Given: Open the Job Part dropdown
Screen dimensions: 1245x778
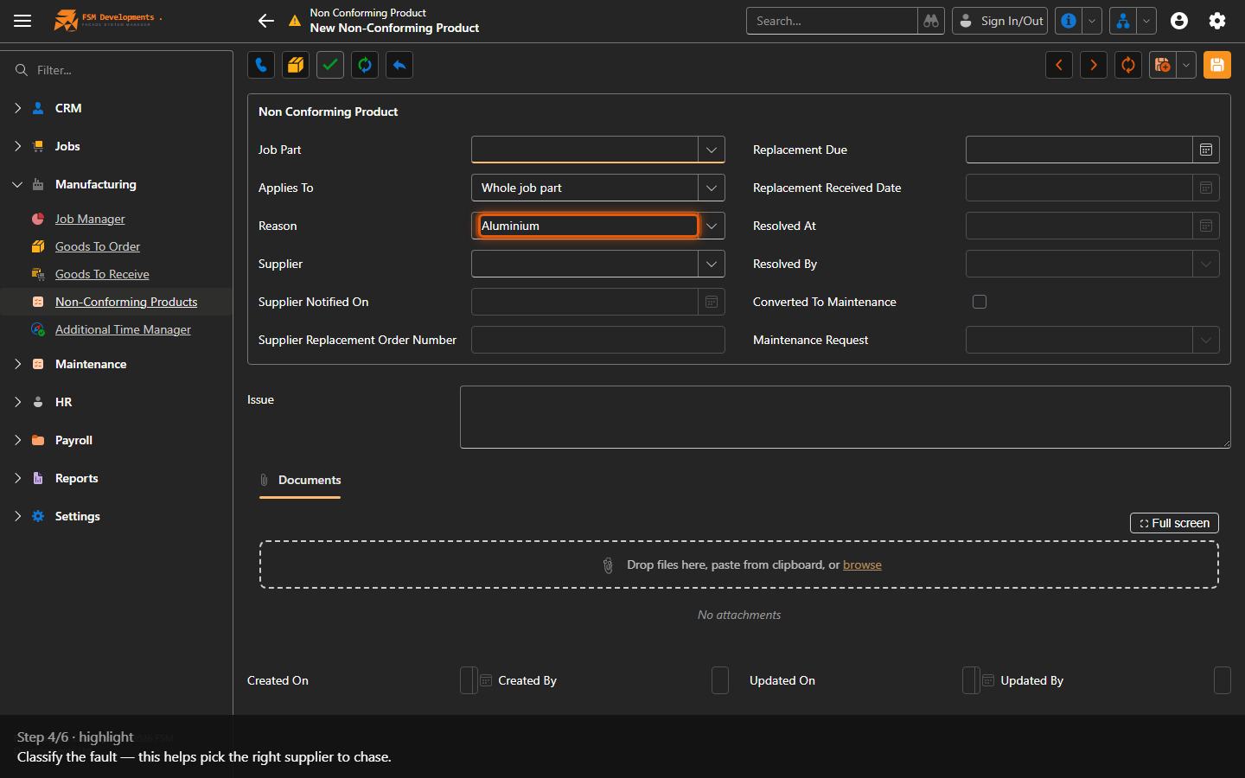Looking at the screenshot, I should coord(712,150).
